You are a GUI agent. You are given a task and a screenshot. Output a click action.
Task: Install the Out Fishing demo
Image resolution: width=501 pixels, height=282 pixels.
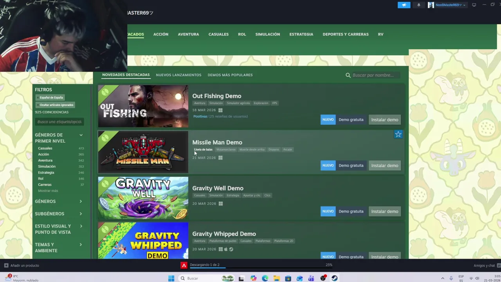pyautogui.click(x=384, y=120)
